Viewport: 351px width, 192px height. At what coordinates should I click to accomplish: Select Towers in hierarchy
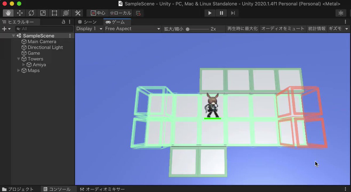35,59
